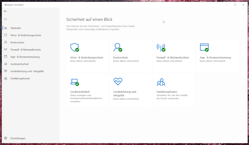Screen dimensions: 249x145
Task: Open Kontoschutz from the sidebar
Action: point(17,42)
